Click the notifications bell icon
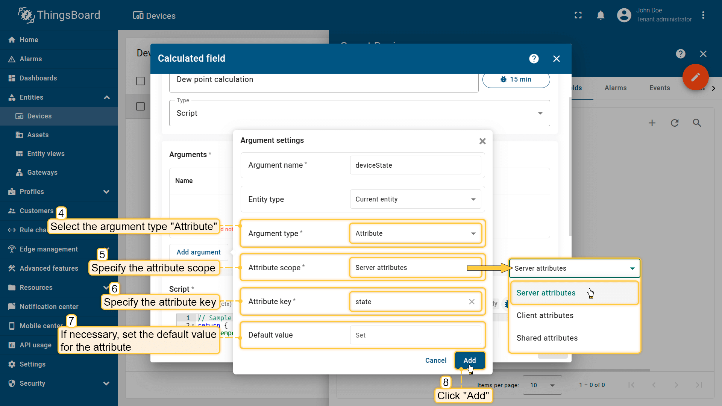722x406 pixels. pyautogui.click(x=601, y=15)
